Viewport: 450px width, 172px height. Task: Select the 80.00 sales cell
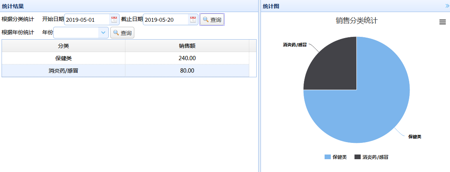(187, 70)
